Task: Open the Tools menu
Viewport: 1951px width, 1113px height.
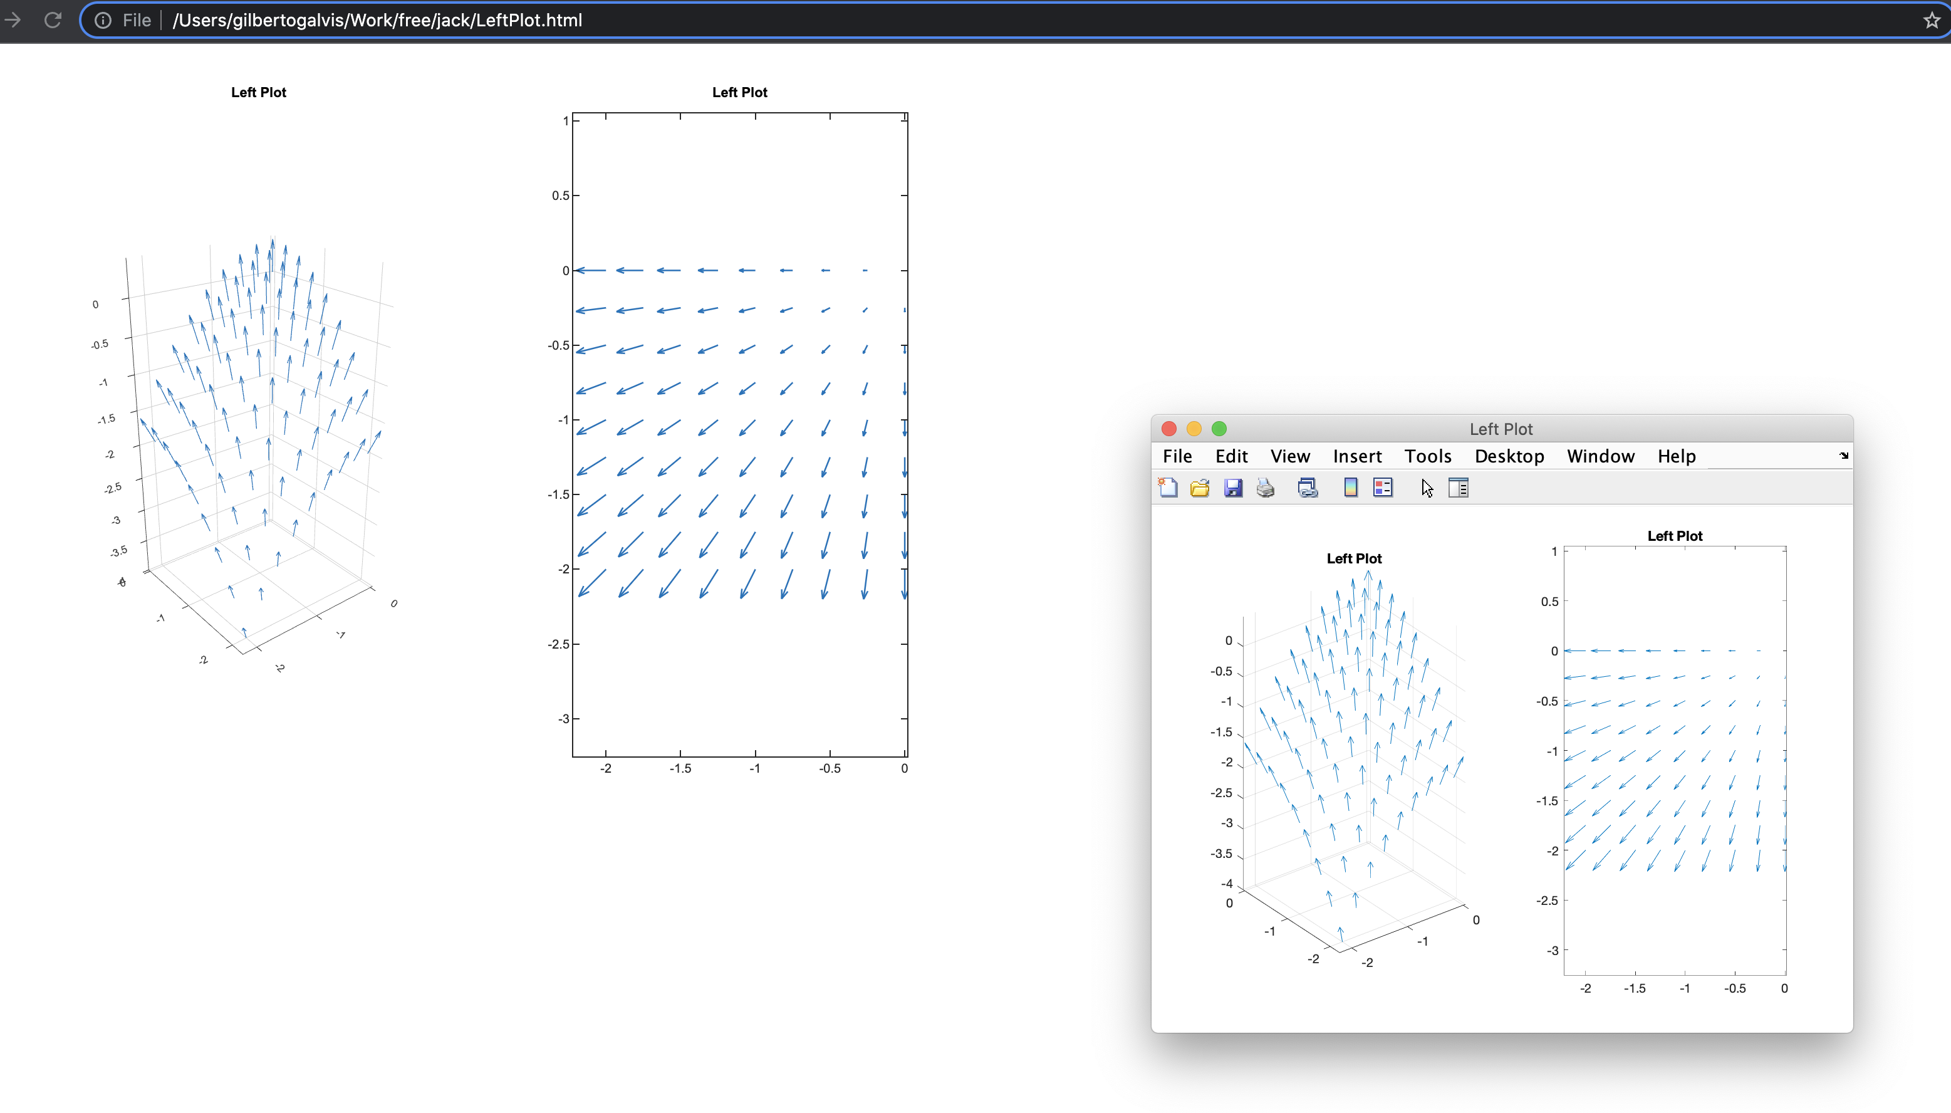Action: coord(1427,456)
